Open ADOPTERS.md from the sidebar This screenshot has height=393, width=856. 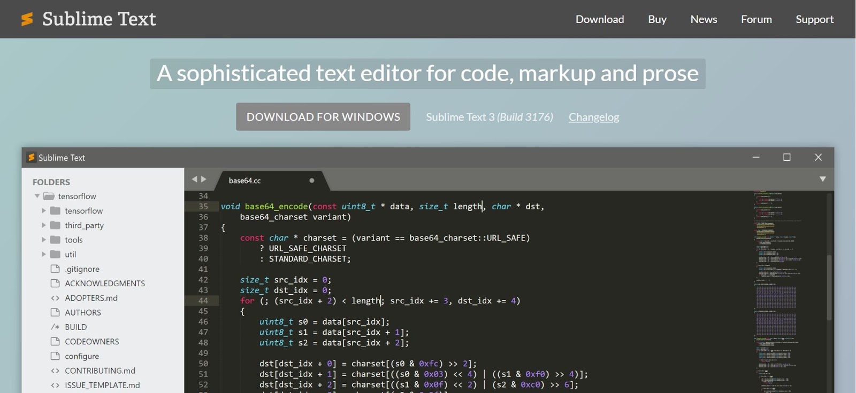[91, 298]
